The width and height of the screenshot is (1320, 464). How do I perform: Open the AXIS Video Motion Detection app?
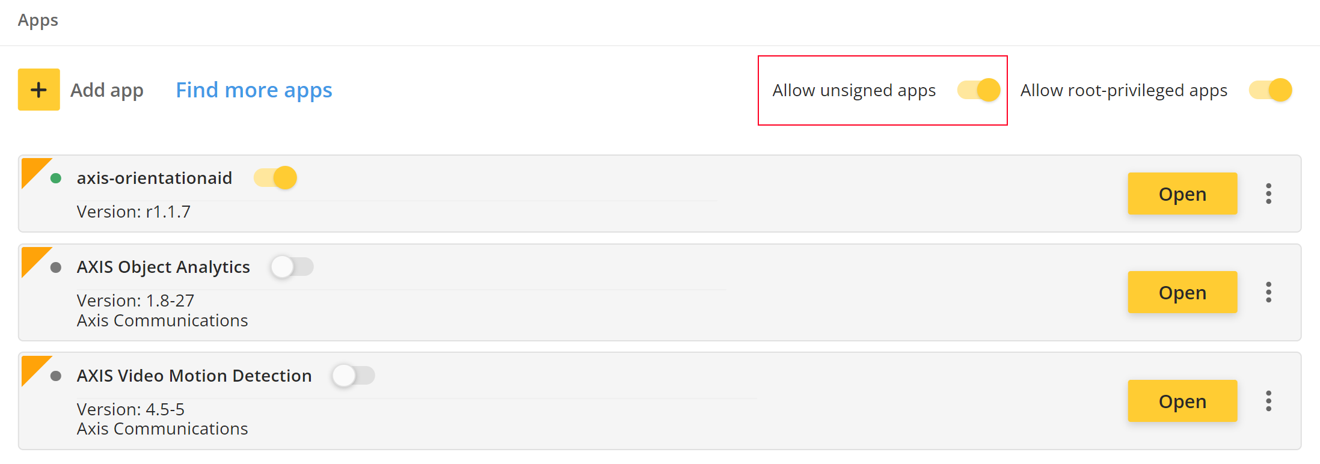(x=1182, y=401)
